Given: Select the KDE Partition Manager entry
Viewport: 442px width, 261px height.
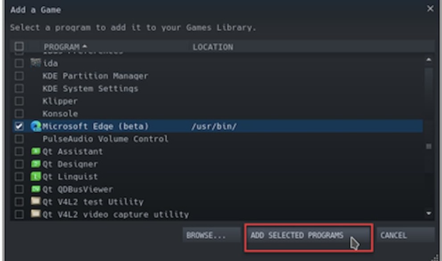Looking at the screenshot, I should pos(95,76).
